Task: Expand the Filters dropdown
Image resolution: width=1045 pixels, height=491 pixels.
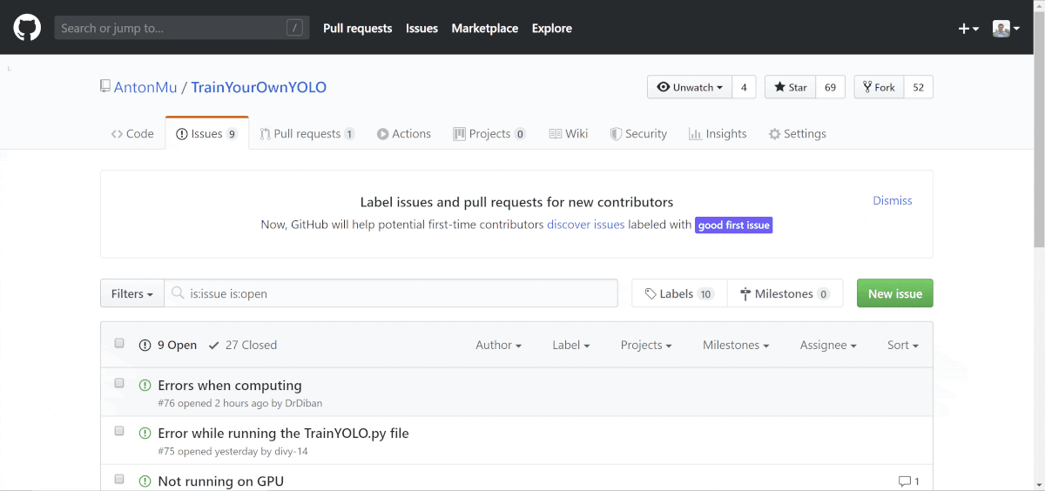Action: [132, 294]
